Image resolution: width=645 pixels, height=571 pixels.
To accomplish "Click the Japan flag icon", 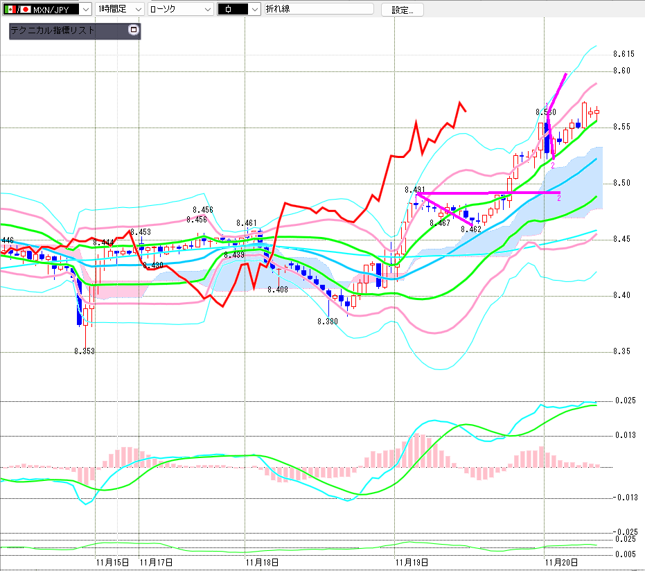I will [x=26, y=9].
